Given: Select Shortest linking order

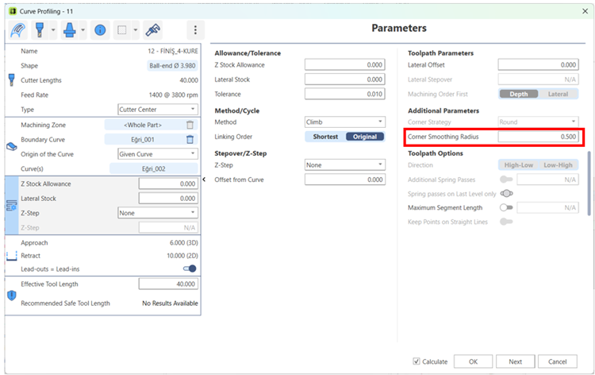Looking at the screenshot, I should point(325,137).
